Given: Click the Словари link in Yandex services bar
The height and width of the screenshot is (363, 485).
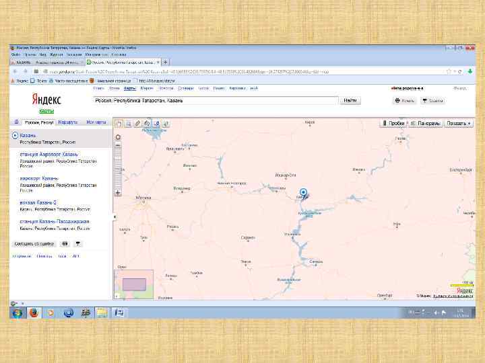Looking at the screenshot, I should pyautogui.click(x=186, y=88).
